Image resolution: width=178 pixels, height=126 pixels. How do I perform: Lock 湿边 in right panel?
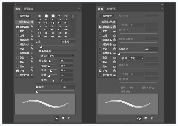coord(115,62)
